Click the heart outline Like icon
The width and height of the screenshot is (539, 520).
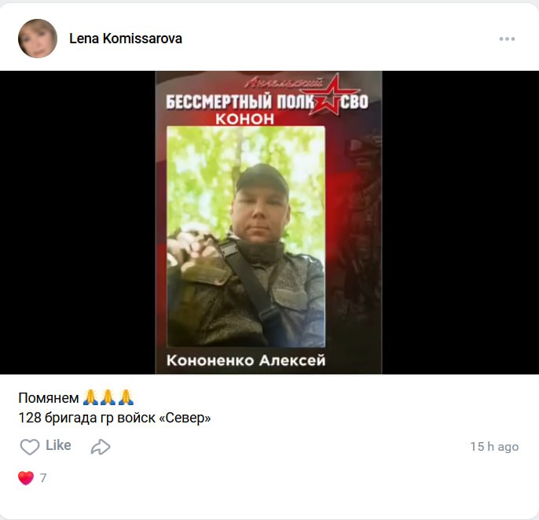(30, 447)
